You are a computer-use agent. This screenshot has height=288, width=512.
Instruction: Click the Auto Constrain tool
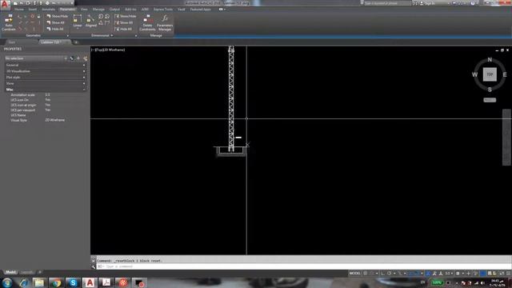(9, 22)
